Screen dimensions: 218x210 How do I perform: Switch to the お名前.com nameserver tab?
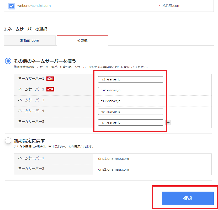pos(30,40)
